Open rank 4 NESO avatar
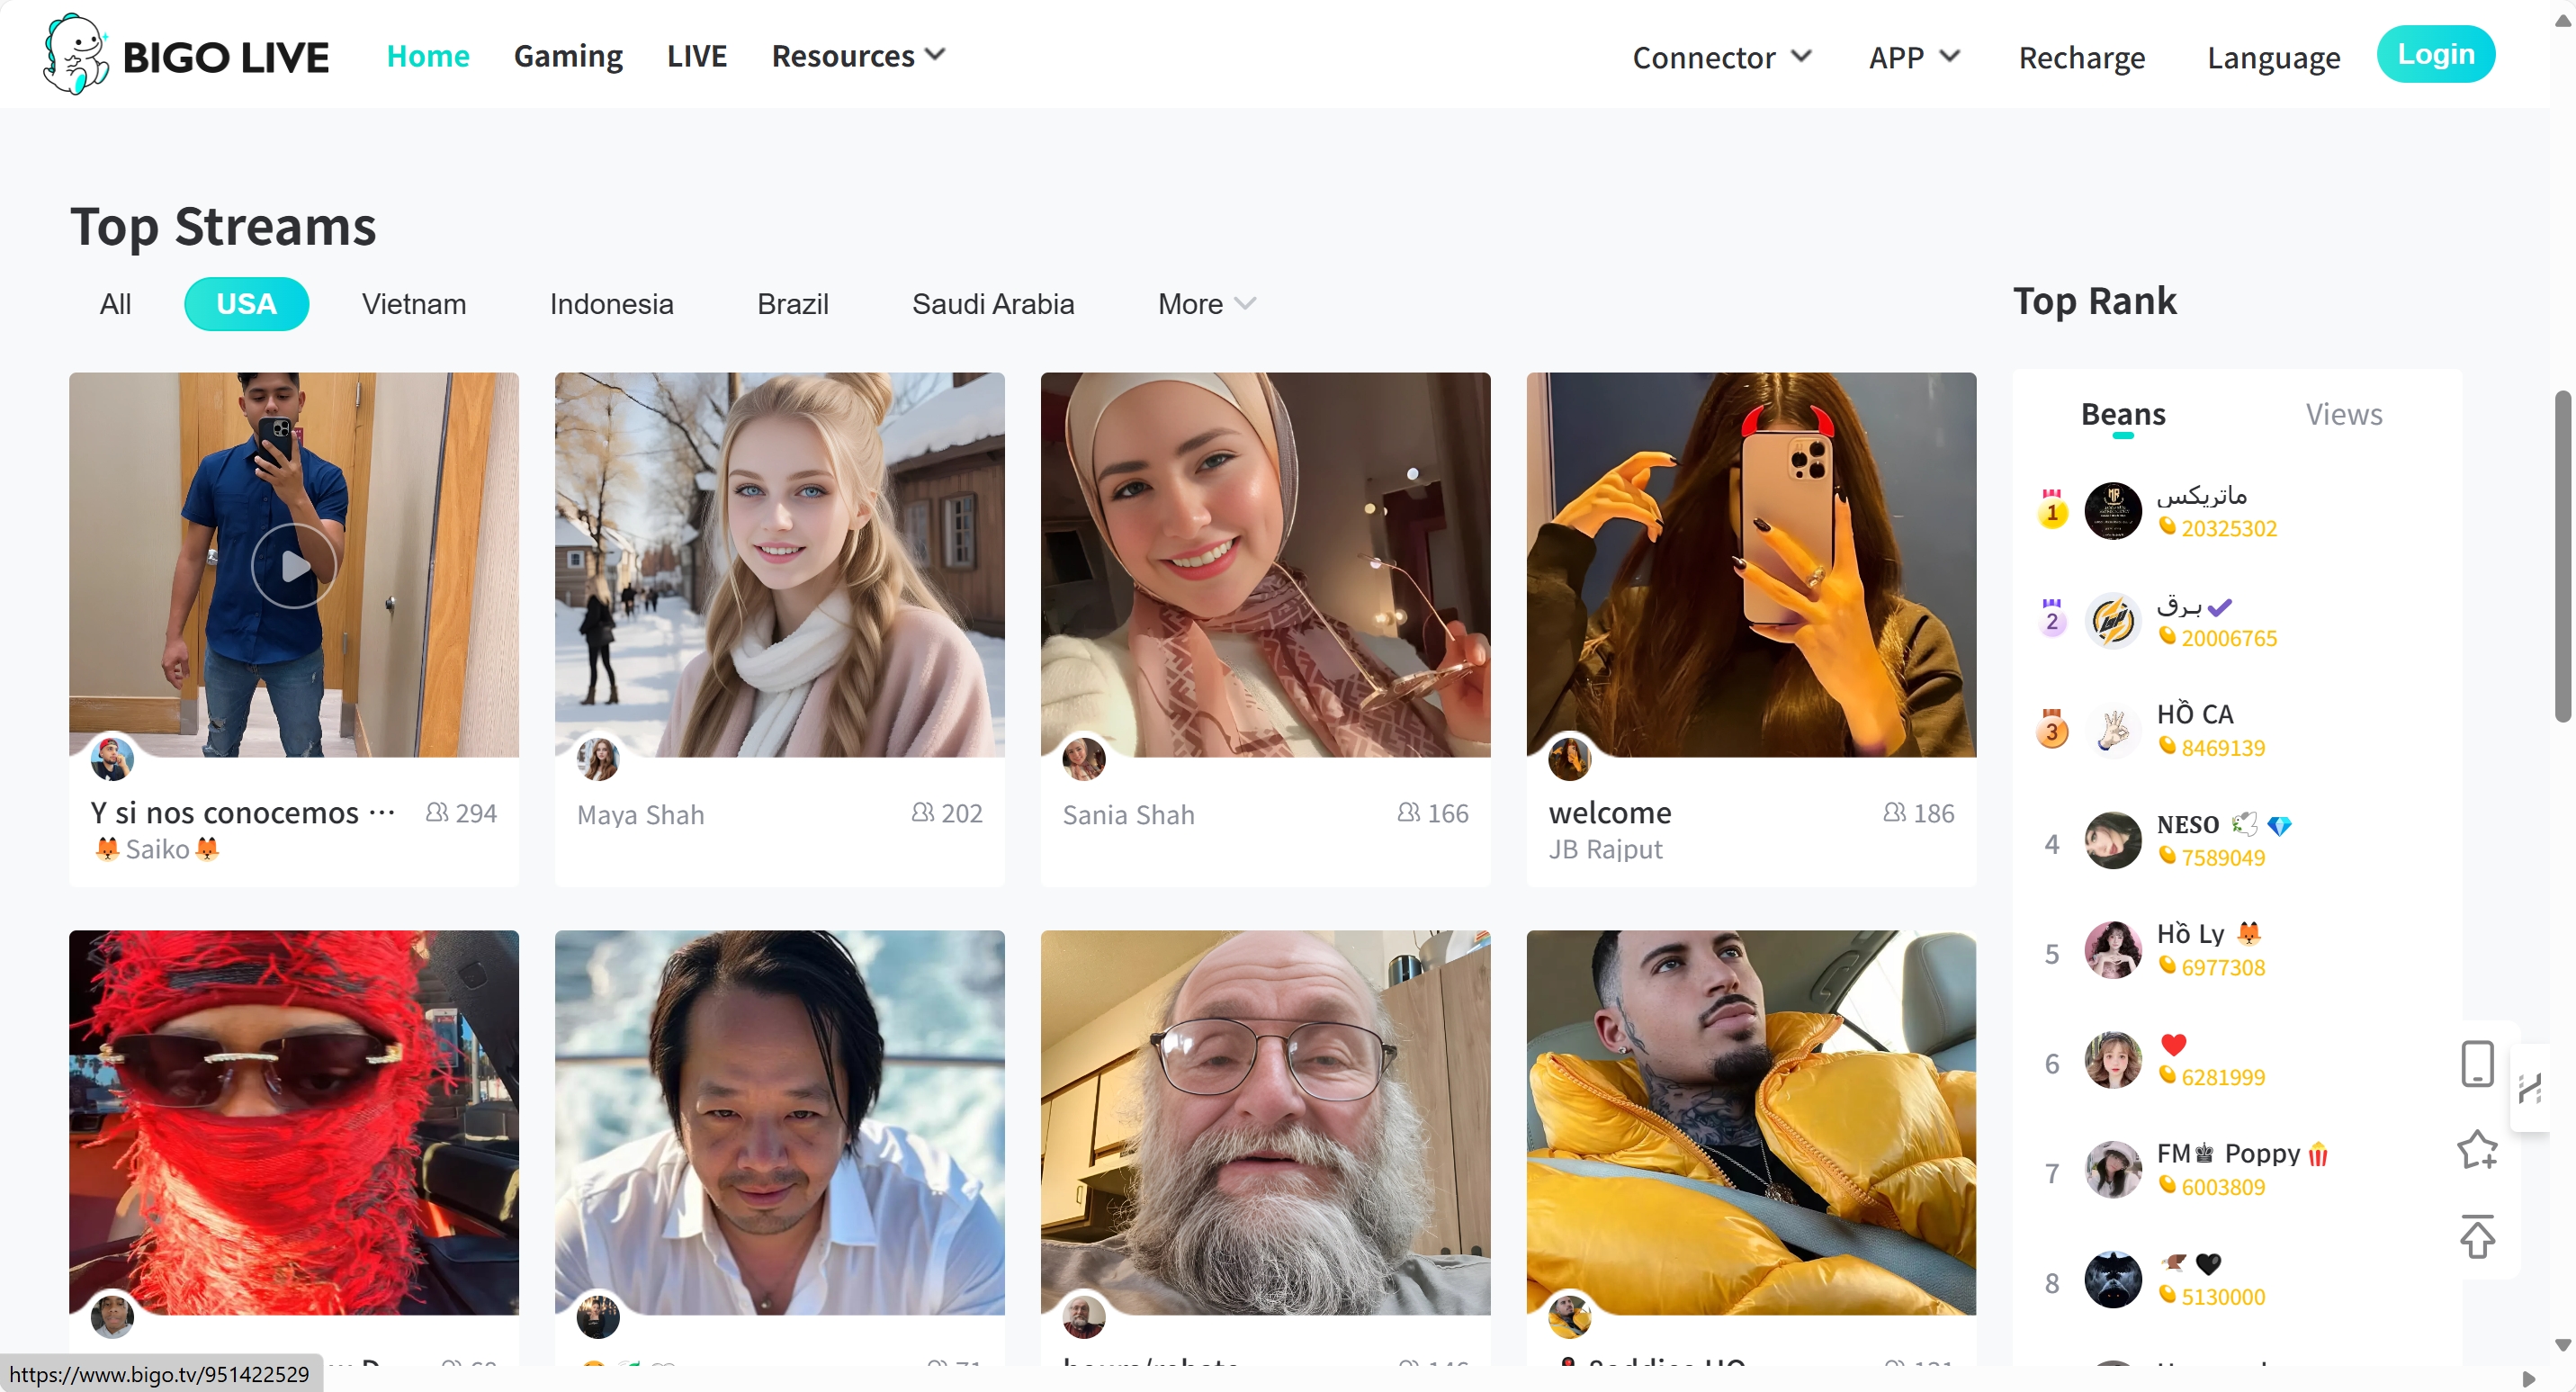This screenshot has height=1392, width=2576. 2113,840
